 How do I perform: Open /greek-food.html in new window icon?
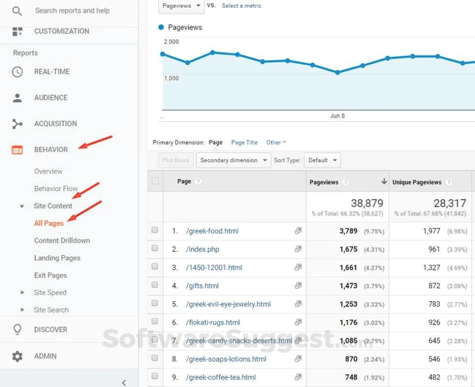click(298, 231)
